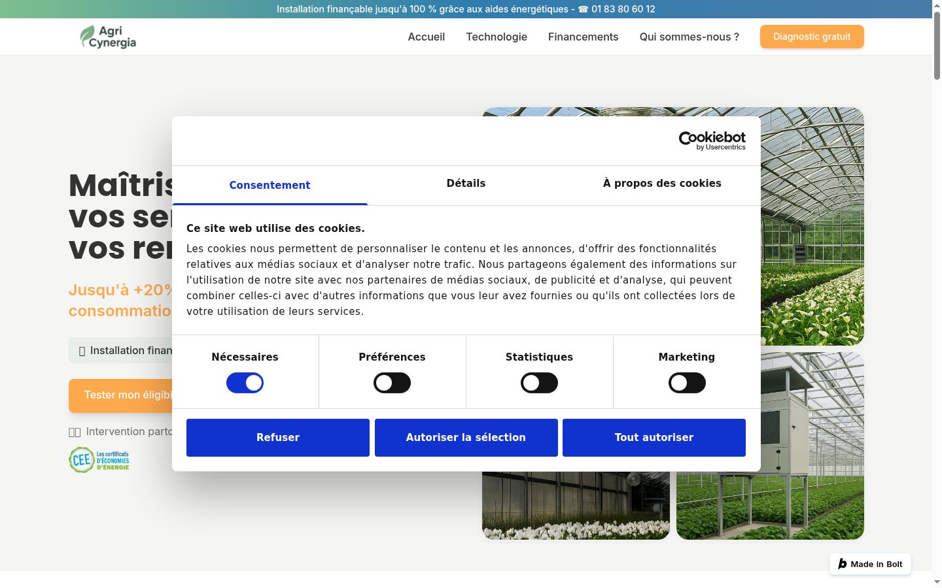Open the Financements page link
Viewport: 942px width, 588px height.
[x=583, y=37]
